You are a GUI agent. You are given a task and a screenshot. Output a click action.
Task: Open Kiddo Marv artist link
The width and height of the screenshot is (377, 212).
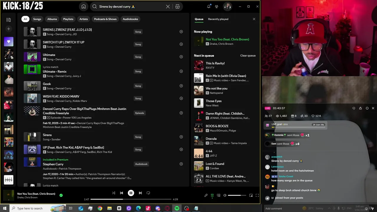coord(80,101)
